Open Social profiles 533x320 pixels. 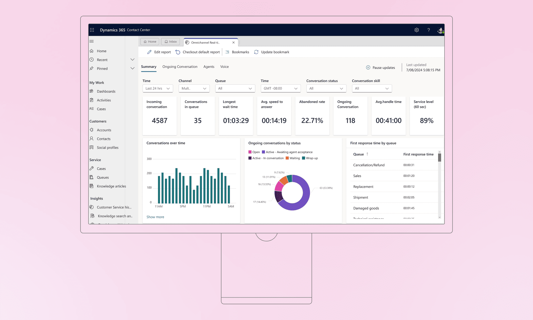click(x=107, y=147)
